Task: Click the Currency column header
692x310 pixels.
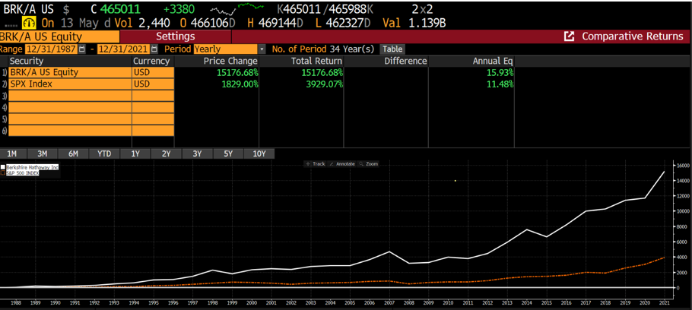Action: click(153, 61)
